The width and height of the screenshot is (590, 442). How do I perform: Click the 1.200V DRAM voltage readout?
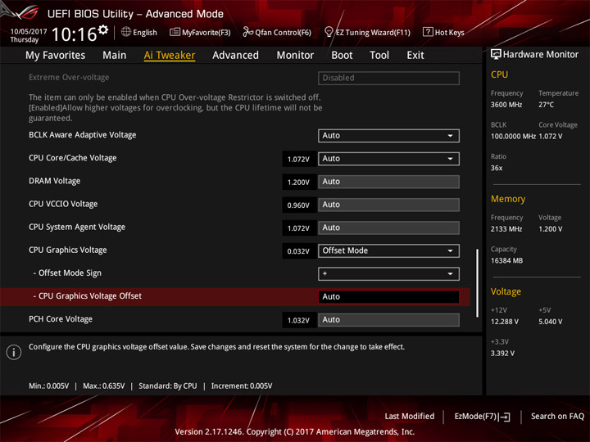point(299,183)
